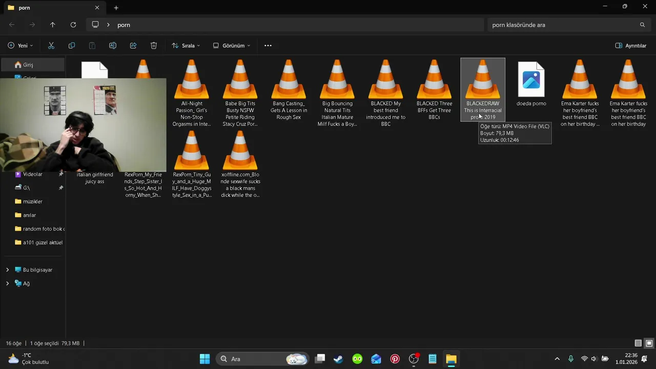656x369 pixels.
Task: Open the weather widget showing -1°C
Action: click(x=30, y=359)
